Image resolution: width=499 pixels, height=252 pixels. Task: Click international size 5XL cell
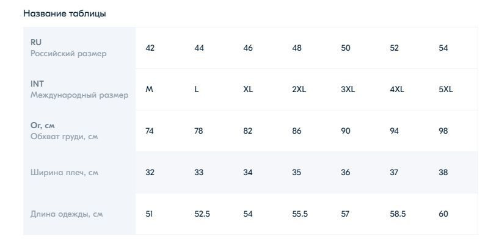pos(445,90)
